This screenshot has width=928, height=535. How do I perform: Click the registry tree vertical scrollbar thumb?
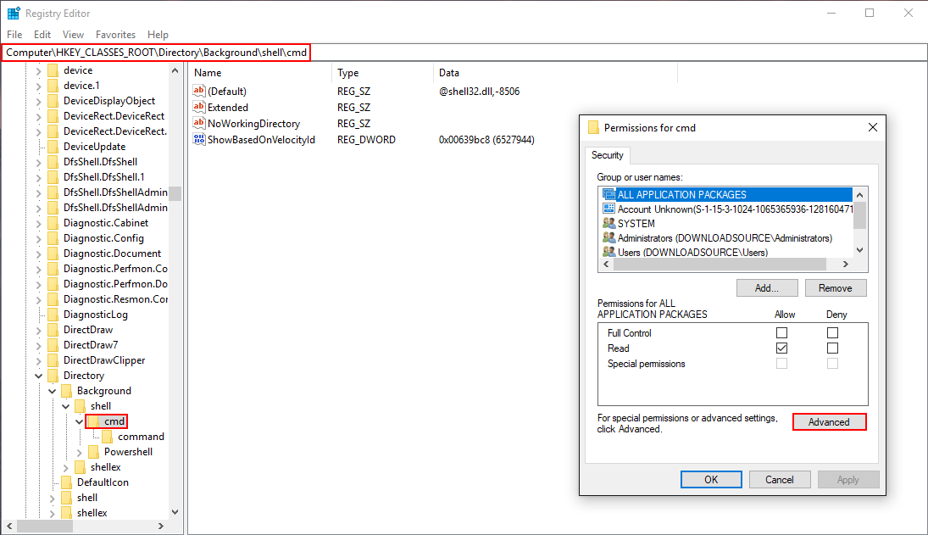point(175,193)
